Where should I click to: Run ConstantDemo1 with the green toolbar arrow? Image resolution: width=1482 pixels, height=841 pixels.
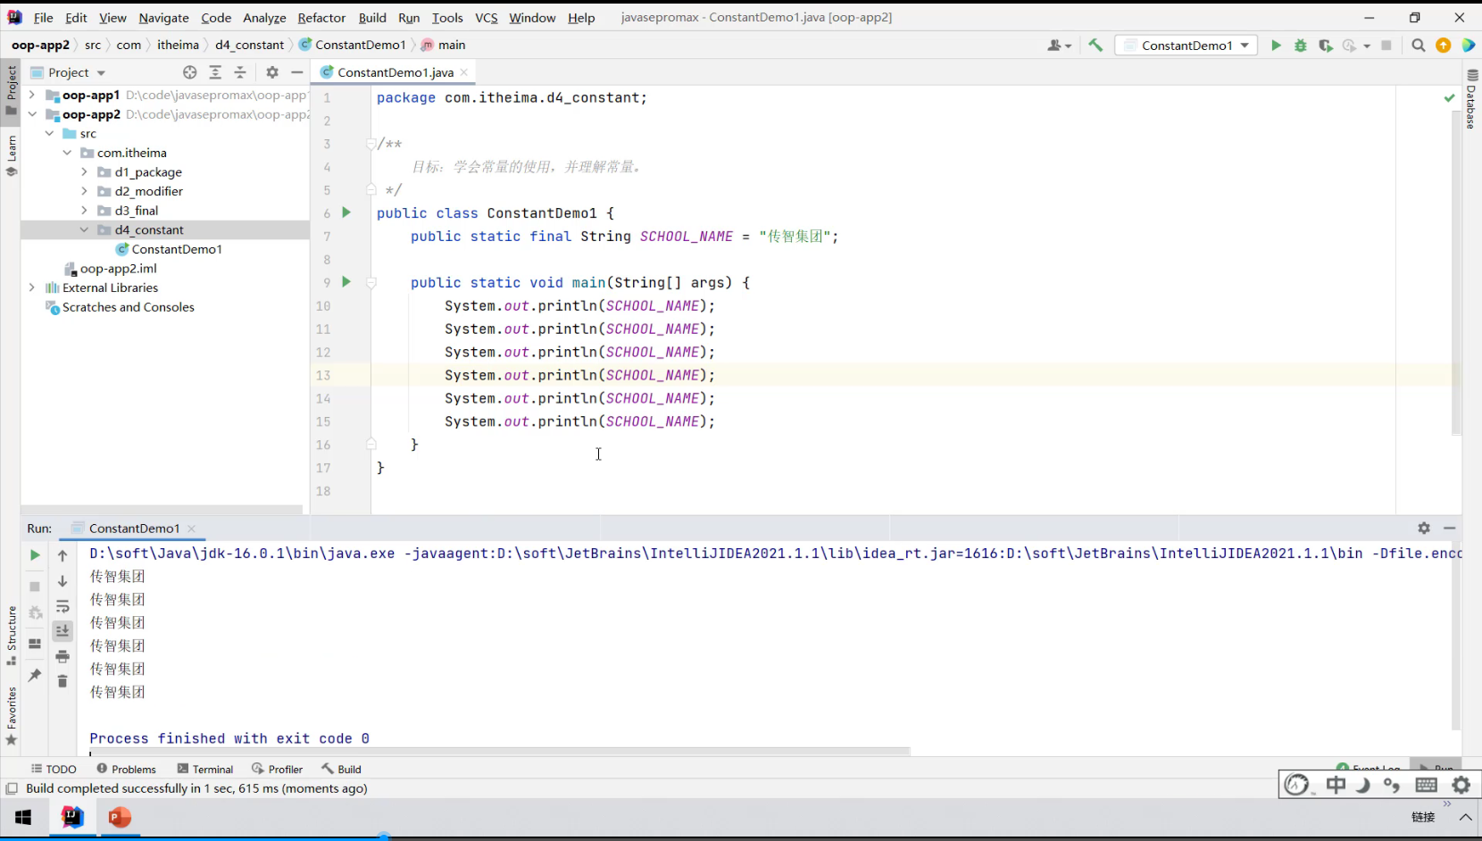[1276, 46]
